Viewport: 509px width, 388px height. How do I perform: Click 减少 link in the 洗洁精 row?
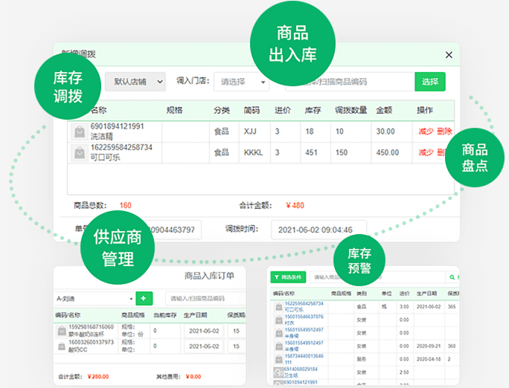pos(425,132)
